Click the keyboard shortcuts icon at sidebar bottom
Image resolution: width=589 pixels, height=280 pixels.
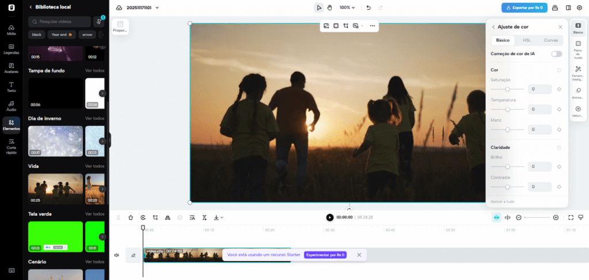(x=12, y=270)
